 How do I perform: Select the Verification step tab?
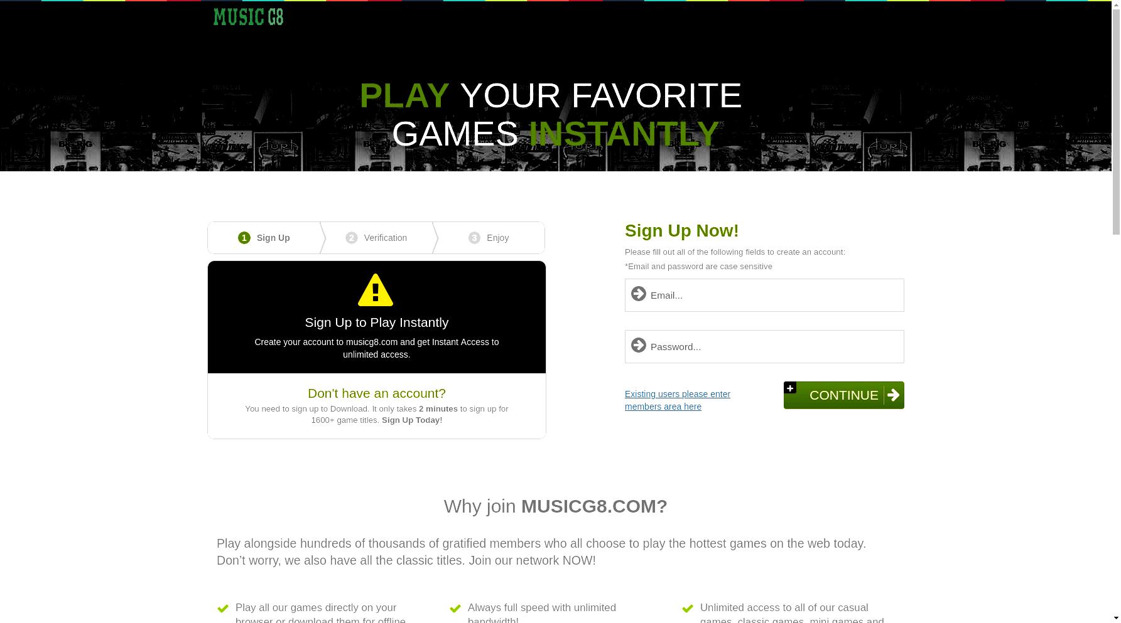click(x=377, y=238)
